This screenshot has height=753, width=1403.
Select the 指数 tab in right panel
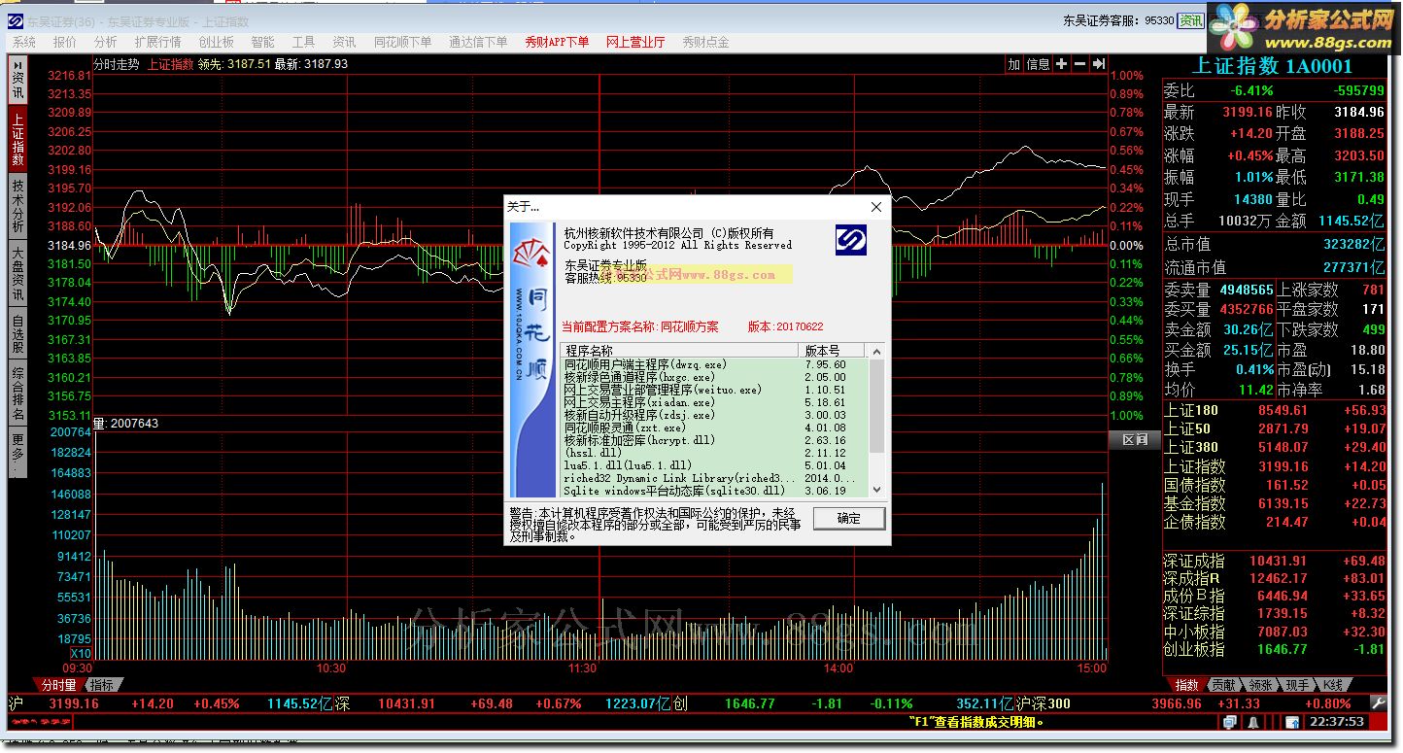click(1186, 685)
